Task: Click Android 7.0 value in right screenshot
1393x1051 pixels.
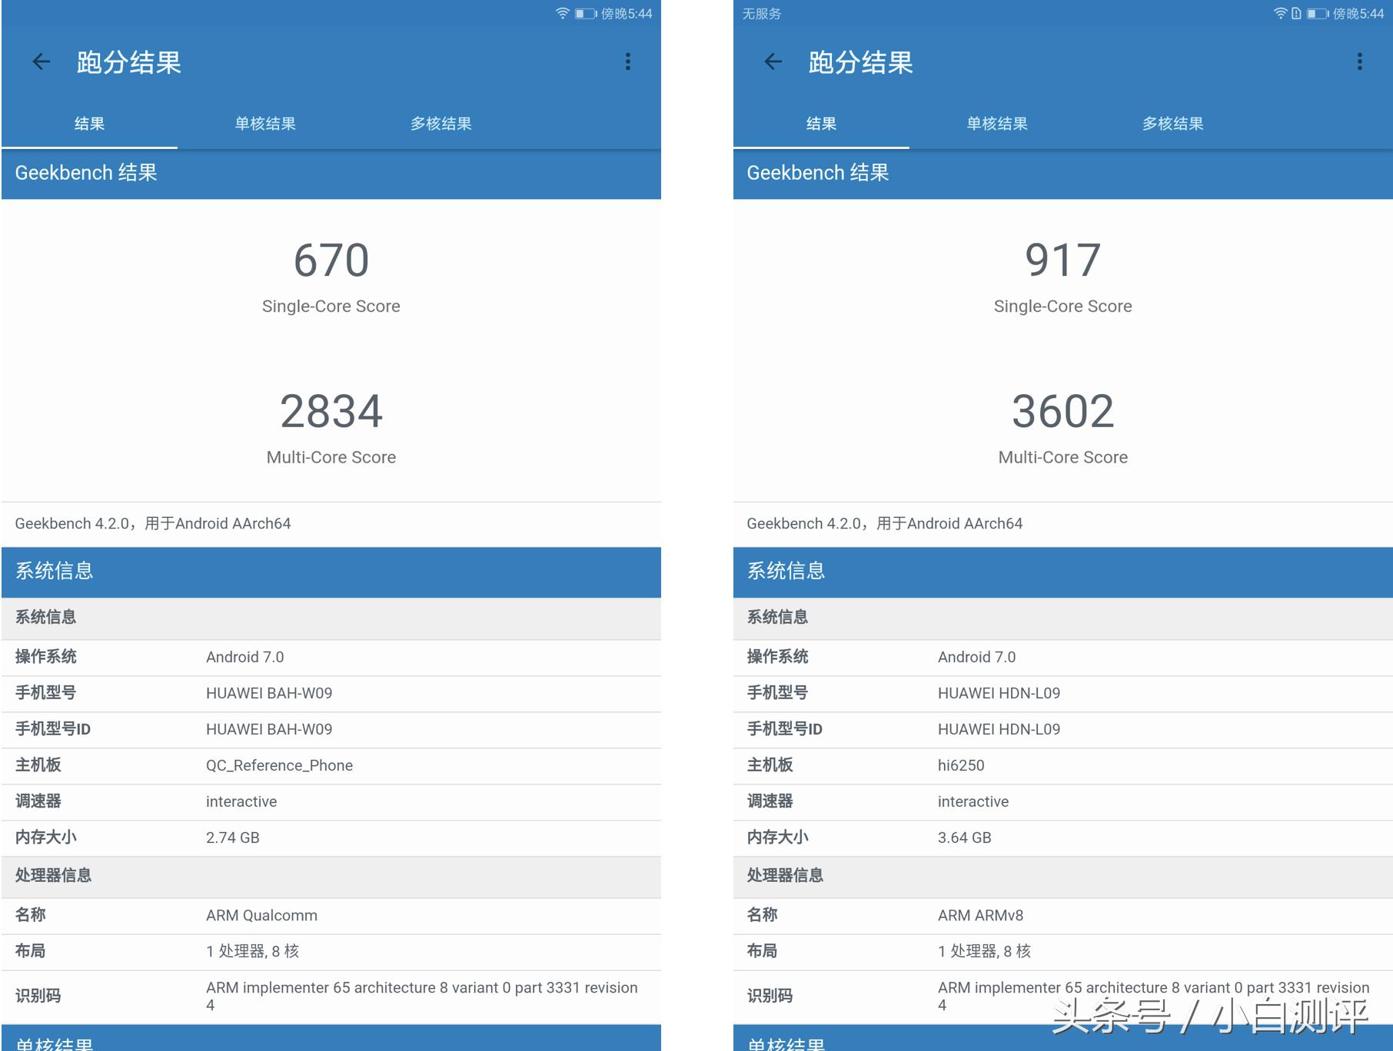Action: 976,657
